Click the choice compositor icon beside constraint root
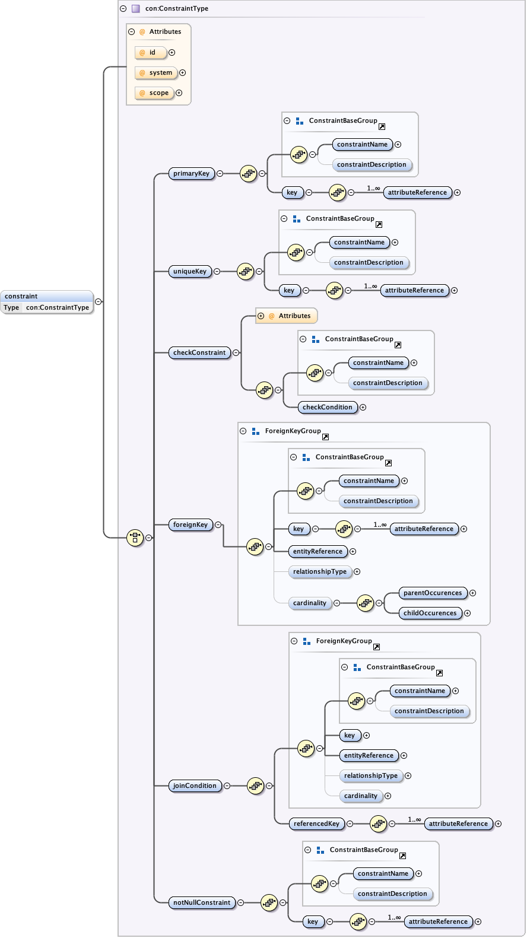 click(x=135, y=538)
